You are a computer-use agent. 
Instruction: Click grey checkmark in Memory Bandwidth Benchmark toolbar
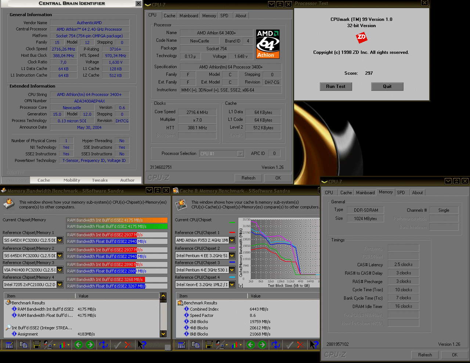(117, 345)
